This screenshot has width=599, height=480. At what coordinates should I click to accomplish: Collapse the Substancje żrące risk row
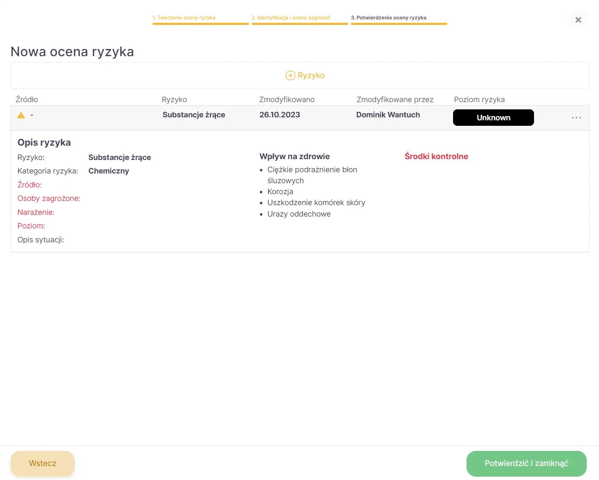[194, 115]
